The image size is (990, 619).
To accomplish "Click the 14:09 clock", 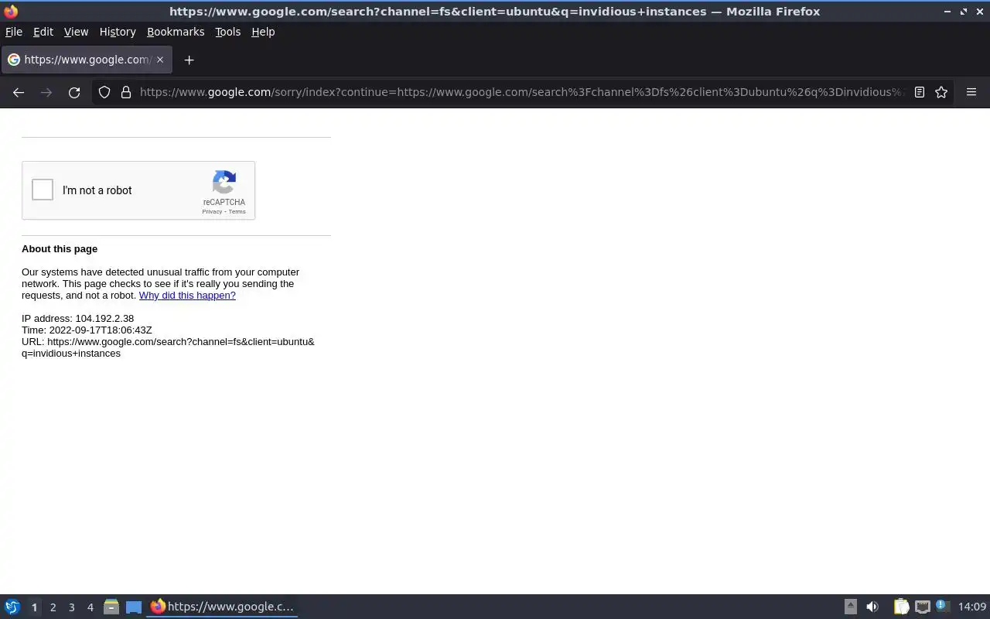I will pyautogui.click(x=972, y=607).
